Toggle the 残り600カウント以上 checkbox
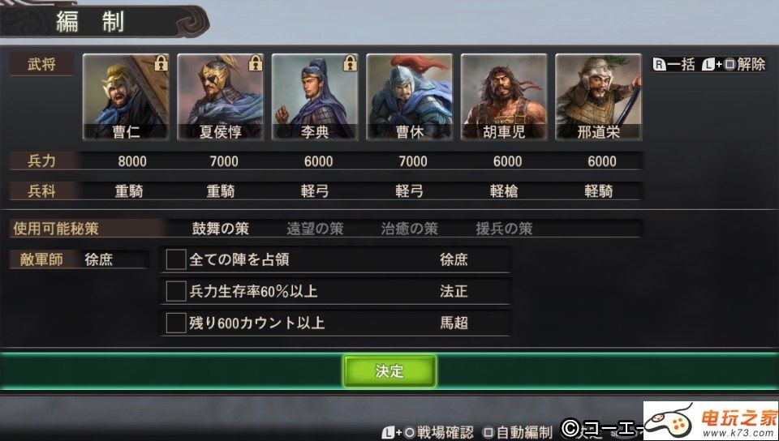 [x=176, y=323]
